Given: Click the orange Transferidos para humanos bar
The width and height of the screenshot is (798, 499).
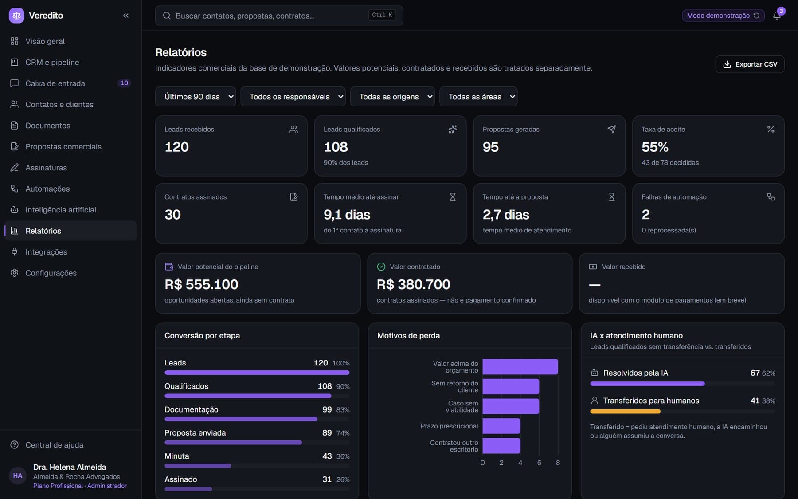Looking at the screenshot, I should click(625, 412).
